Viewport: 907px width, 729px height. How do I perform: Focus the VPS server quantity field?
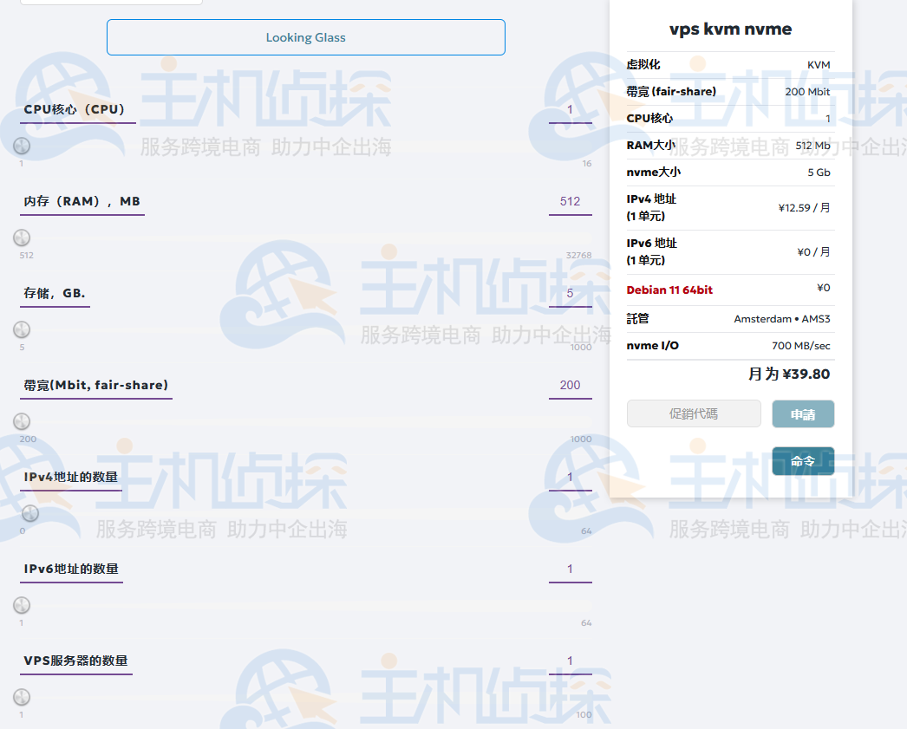(x=570, y=661)
